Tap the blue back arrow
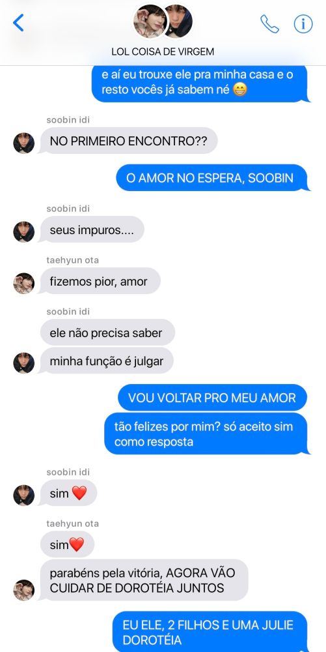 click(18, 23)
